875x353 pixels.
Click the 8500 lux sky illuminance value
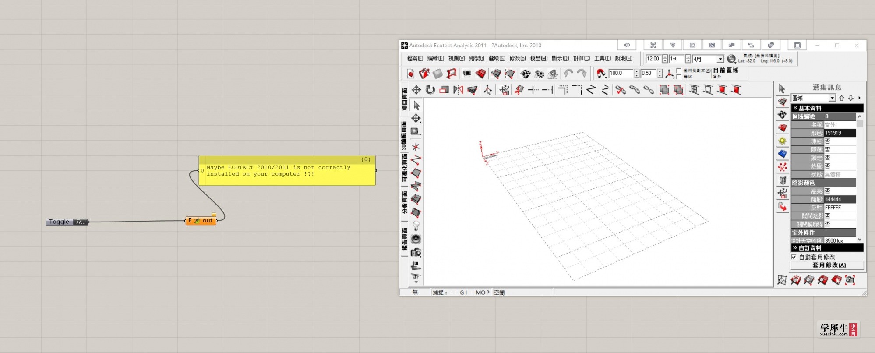840,240
